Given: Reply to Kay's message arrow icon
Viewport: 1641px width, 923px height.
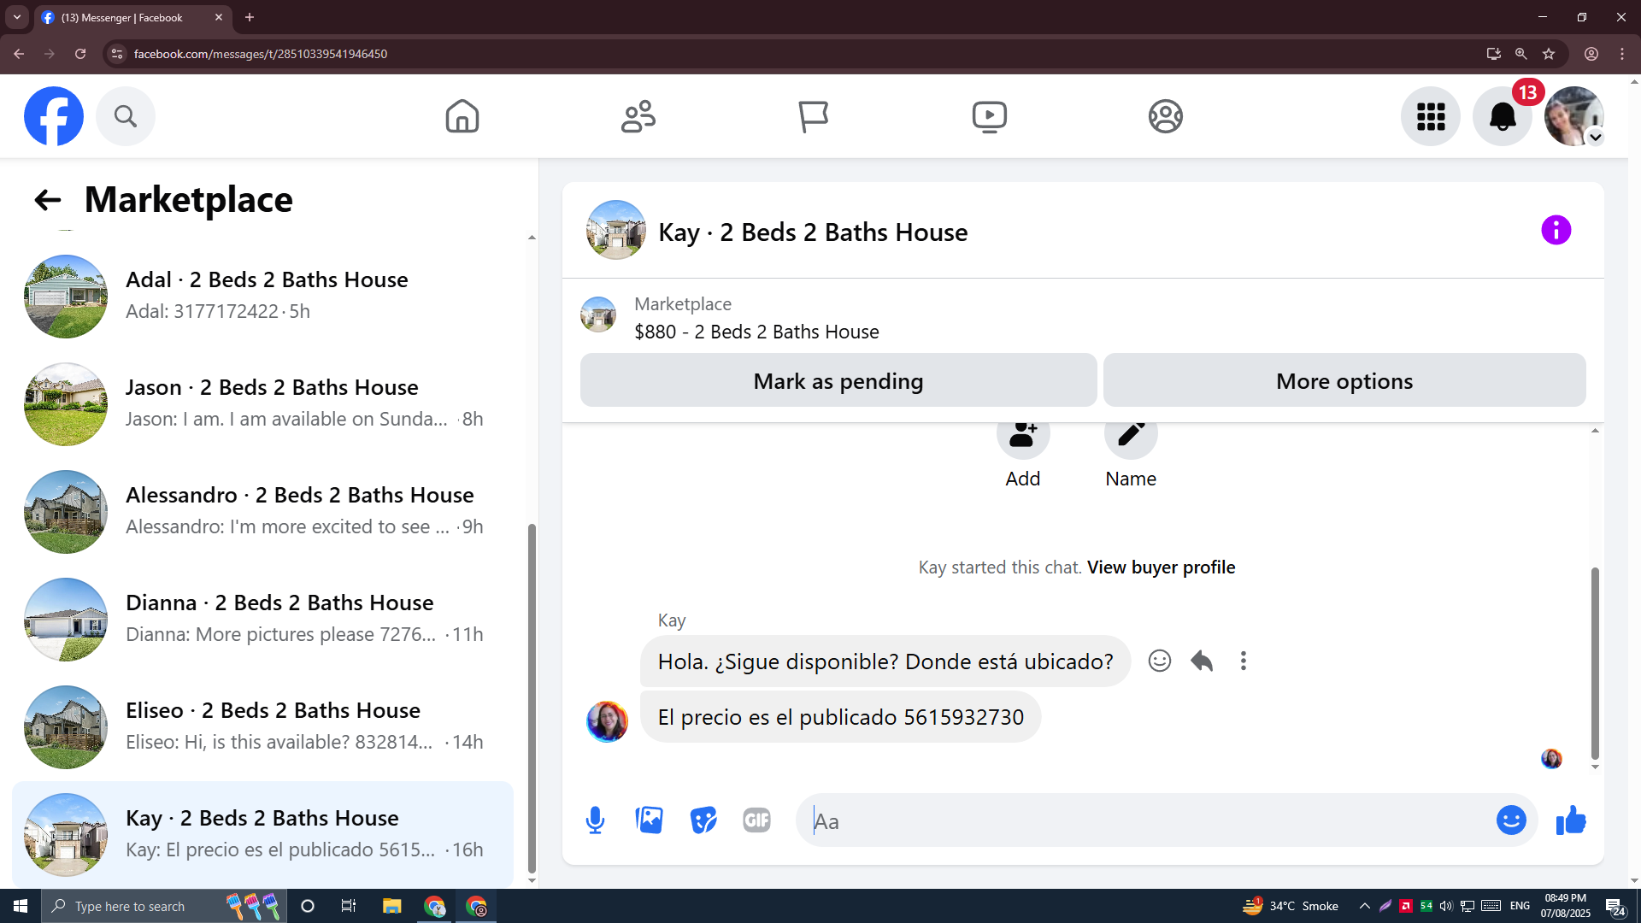Looking at the screenshot, I should coord(1202,661).
